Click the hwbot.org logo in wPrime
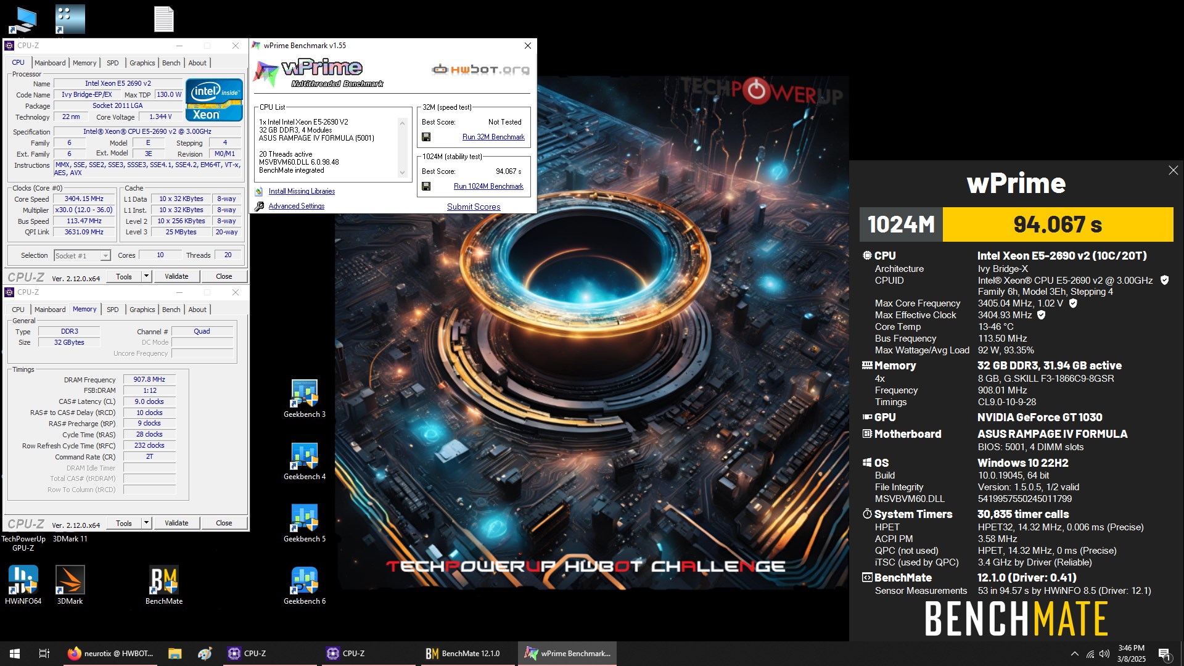1184x666 pixels. 480,70
